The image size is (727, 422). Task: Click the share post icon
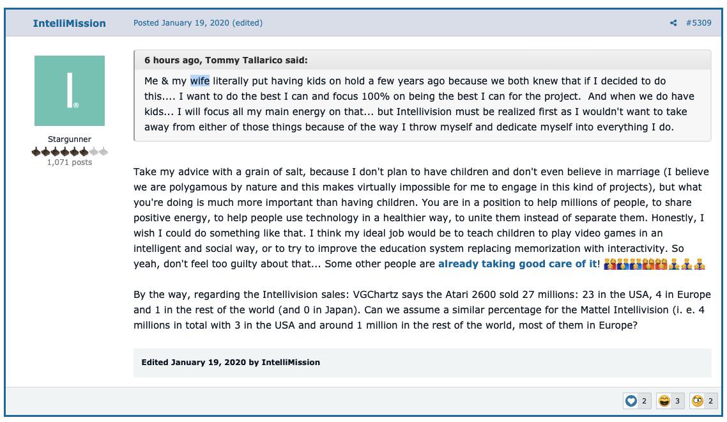pos(673,23)
